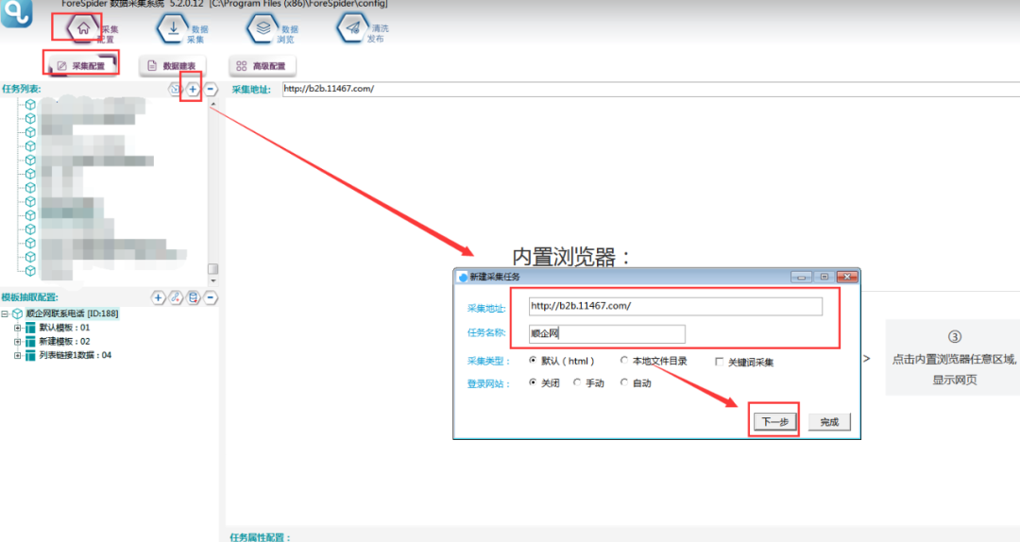Select 默认（html） collection type radio
This screenshot has width=1020, height=542.
[533, 361]
